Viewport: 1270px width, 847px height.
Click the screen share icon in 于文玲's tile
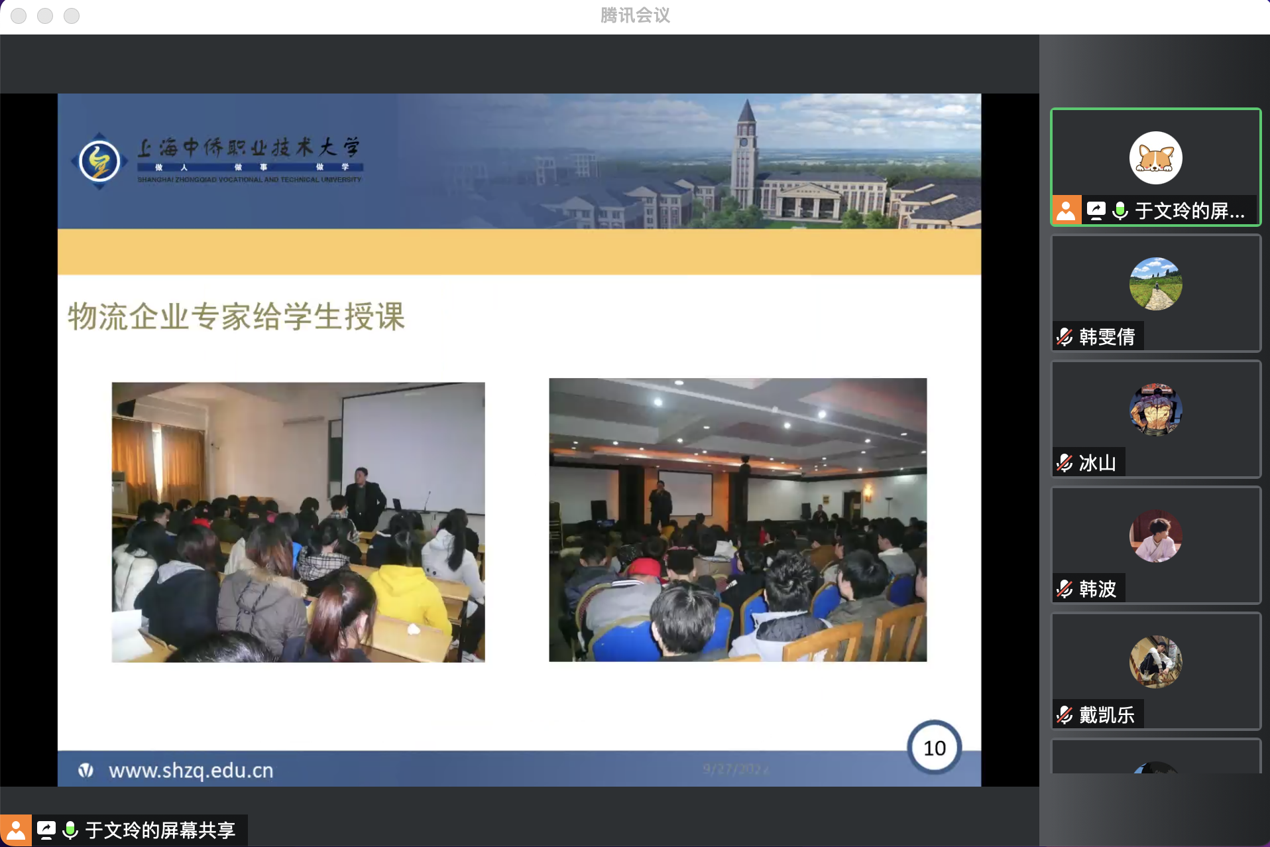(1096, 211)
